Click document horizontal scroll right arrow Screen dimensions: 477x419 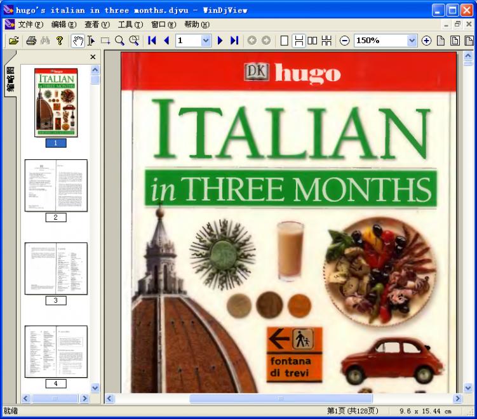pos(457,398)
